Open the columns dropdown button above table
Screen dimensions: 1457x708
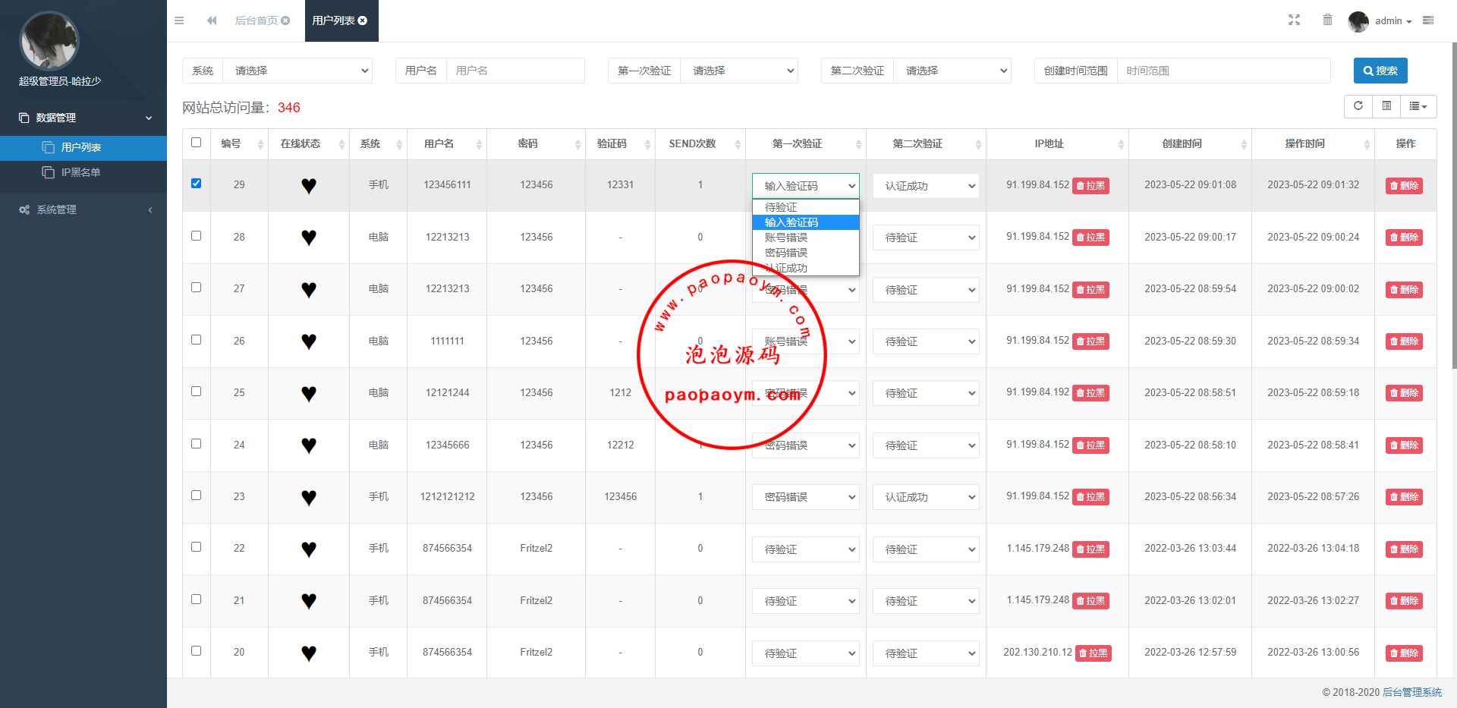[1418, 106]
